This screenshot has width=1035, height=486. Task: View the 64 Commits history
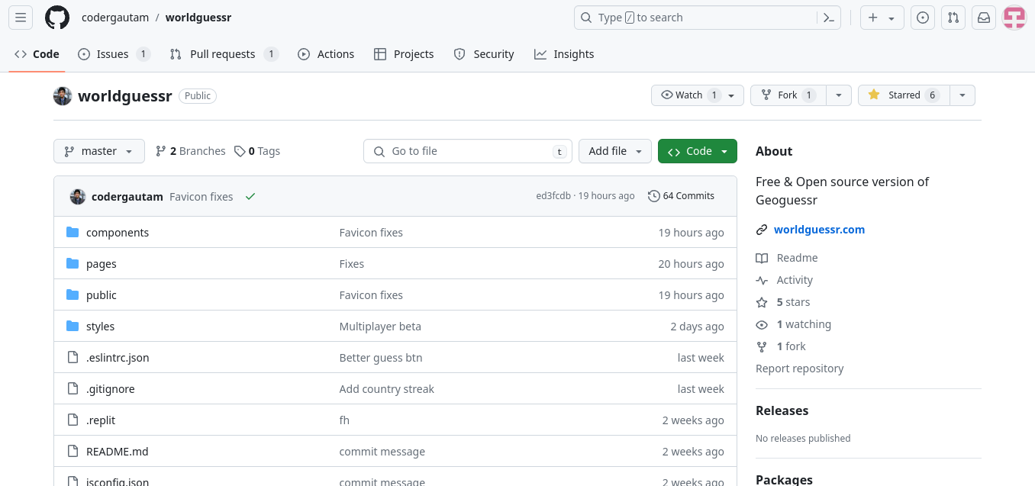coord(682,196)
